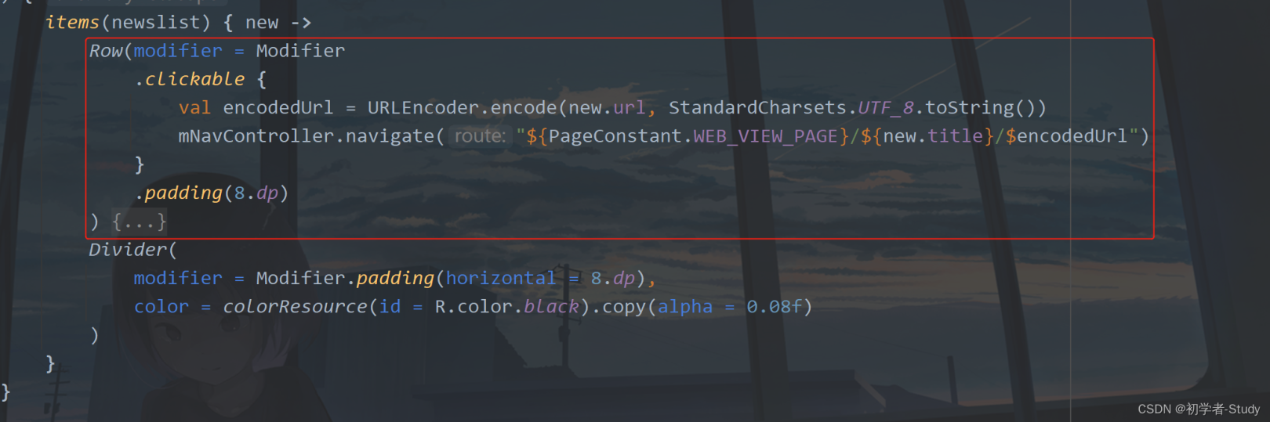Click the $encodedUrl template variable

[1066, 136]
